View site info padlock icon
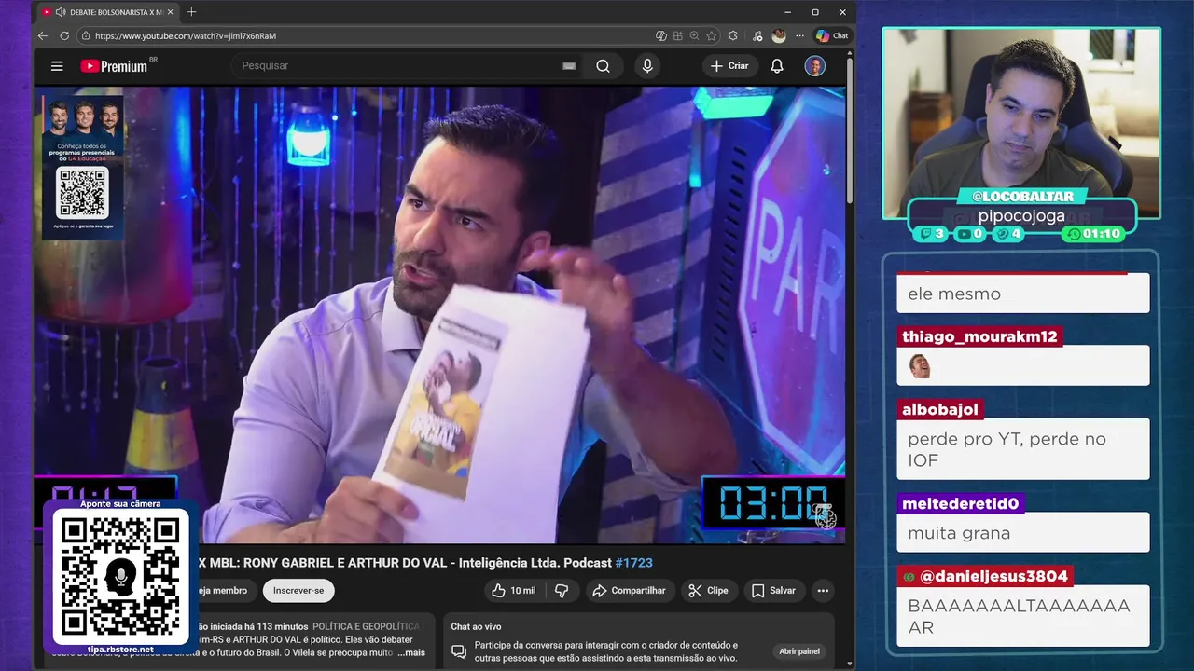The width and height of the screenshot is (1194, 671). [x=86, y=35]
